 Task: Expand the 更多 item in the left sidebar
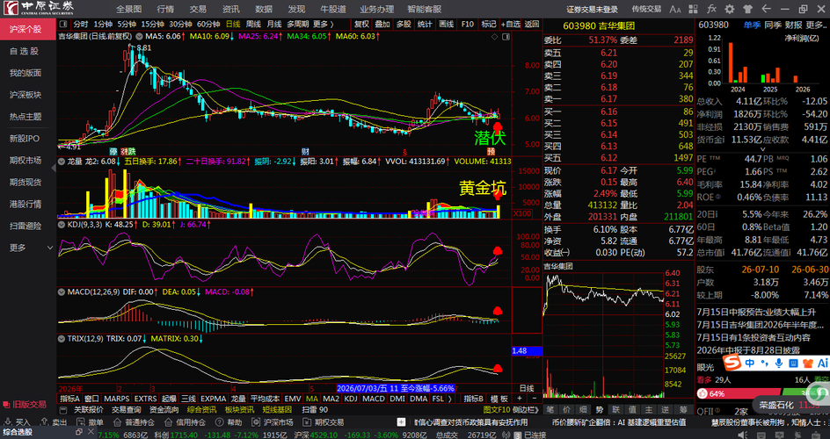28,248
